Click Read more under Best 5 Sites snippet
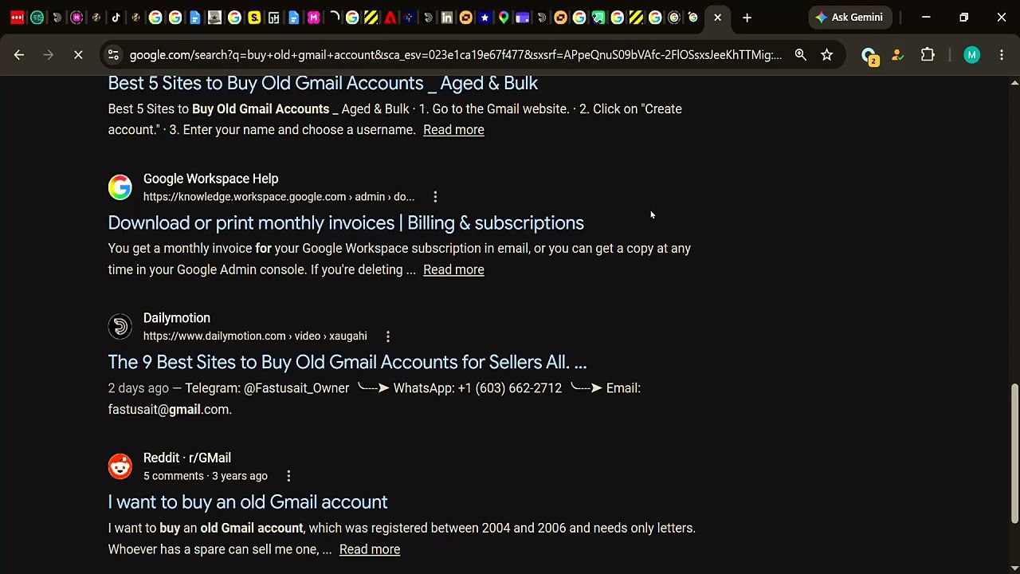 [x=453, y=130]
